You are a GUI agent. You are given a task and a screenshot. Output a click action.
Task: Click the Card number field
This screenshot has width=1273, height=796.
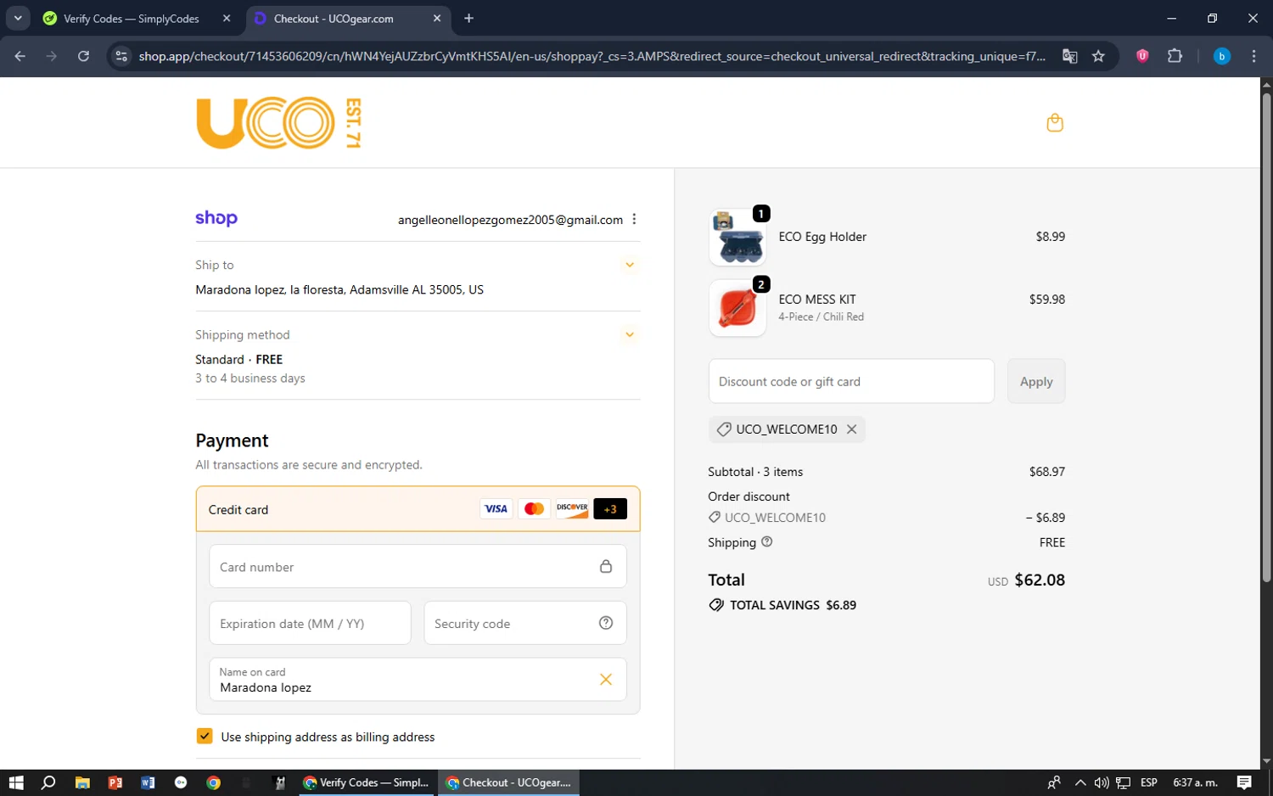418,566
